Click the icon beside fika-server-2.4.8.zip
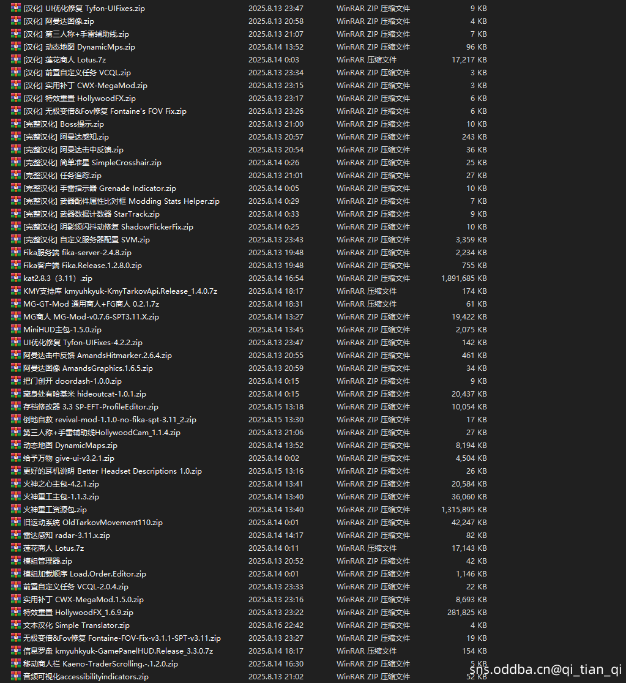626x683 pixels. click(x=16, y=252)
